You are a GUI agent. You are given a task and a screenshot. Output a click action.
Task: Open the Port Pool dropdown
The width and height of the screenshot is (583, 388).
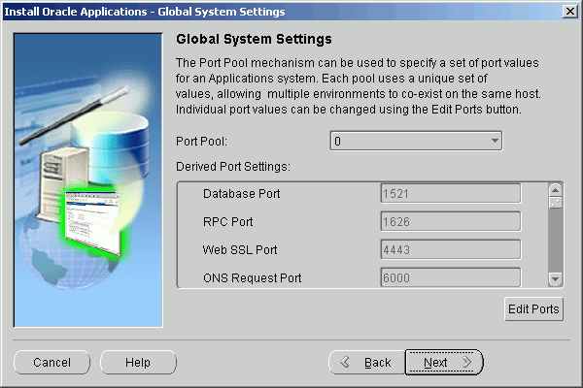coord(416,141)
